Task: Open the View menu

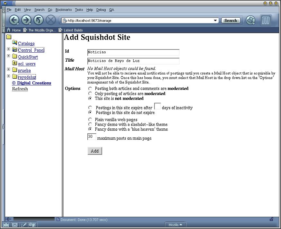Action: click(27, 10)
